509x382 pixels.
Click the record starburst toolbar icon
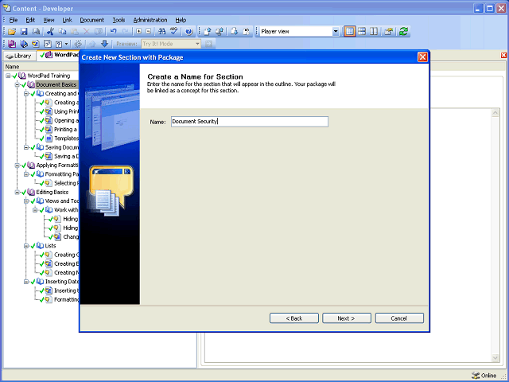(x=78, y=44)
